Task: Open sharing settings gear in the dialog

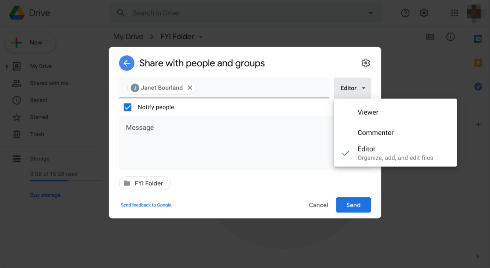Action: [x=366, y=63]
